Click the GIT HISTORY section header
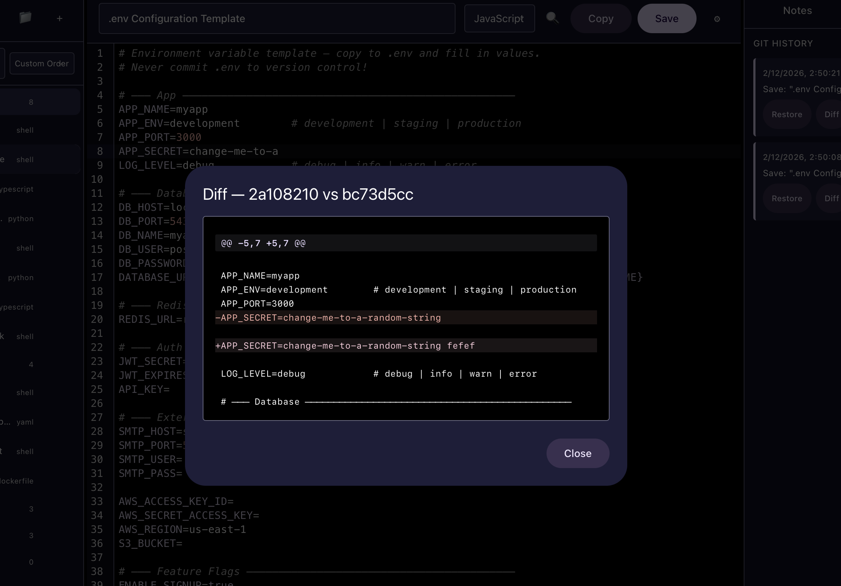 coord(782,43)
